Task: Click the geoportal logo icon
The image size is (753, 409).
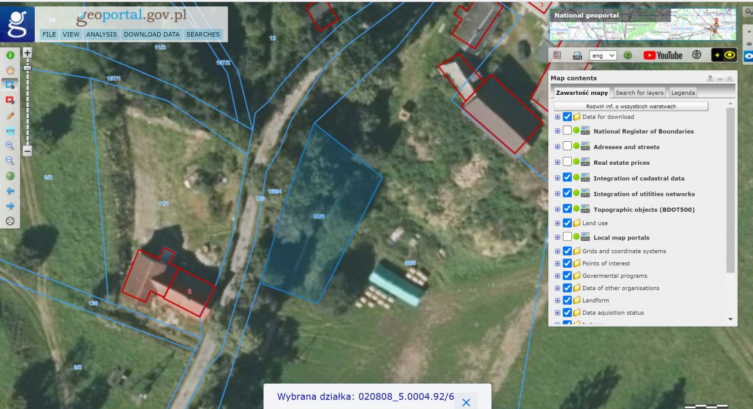Action: pyautogui.click(x=17, y=24)
